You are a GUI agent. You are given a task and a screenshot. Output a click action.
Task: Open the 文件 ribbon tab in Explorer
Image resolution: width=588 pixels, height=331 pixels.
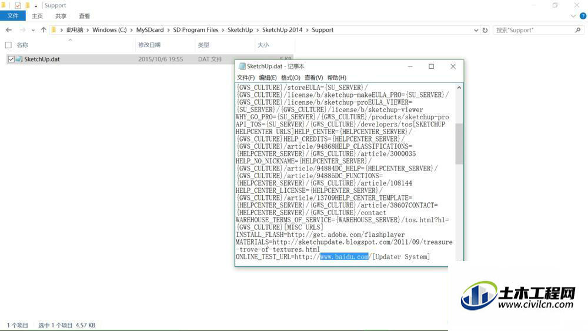point(13,16)
